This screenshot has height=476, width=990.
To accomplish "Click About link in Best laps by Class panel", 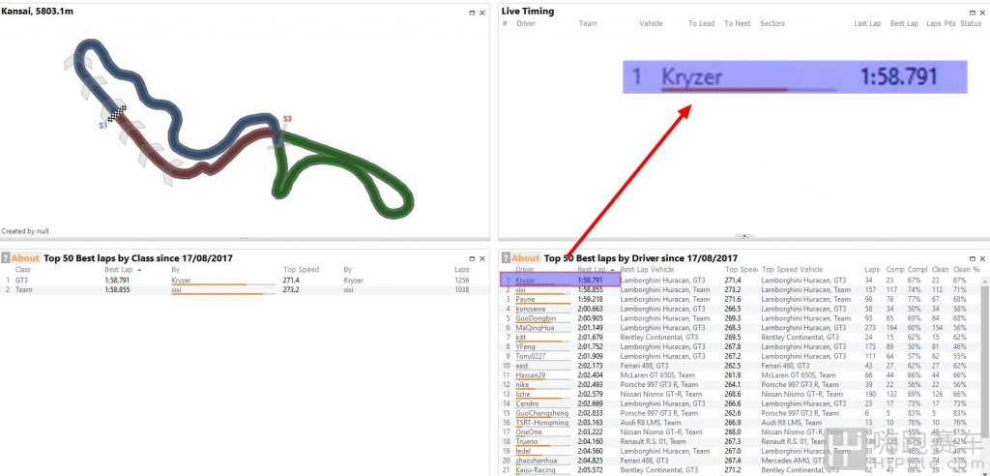I will 25,258.
